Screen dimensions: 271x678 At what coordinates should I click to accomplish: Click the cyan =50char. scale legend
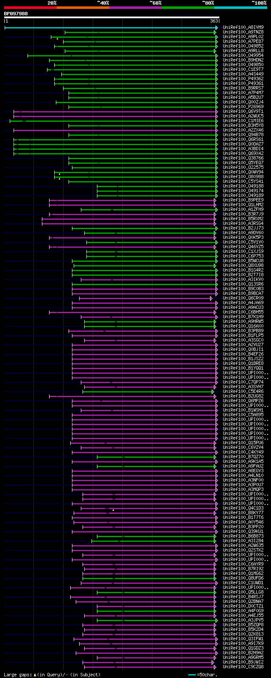[202, 675]
